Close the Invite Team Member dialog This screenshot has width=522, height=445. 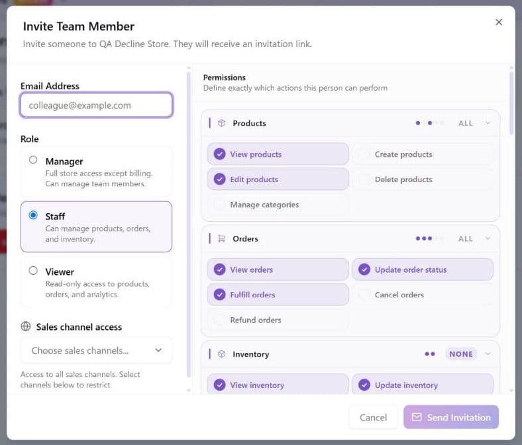(x=498, y=23)
